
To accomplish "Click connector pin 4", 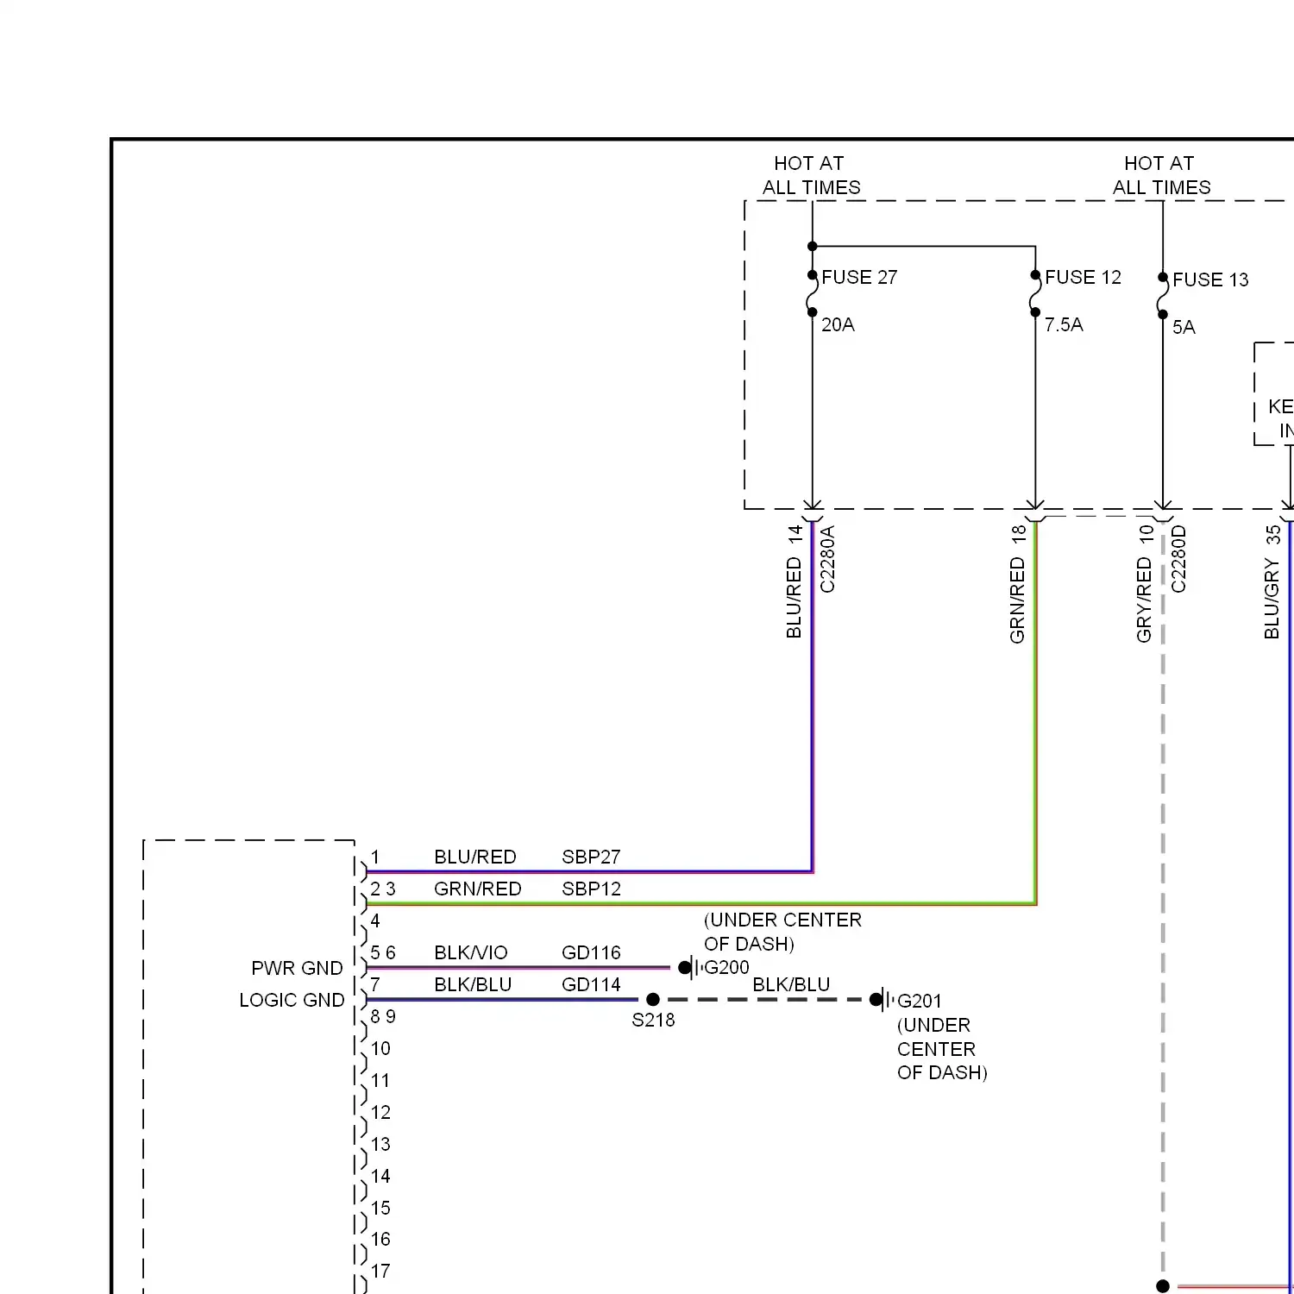I will pyautogui.click(x=375, y=920).
